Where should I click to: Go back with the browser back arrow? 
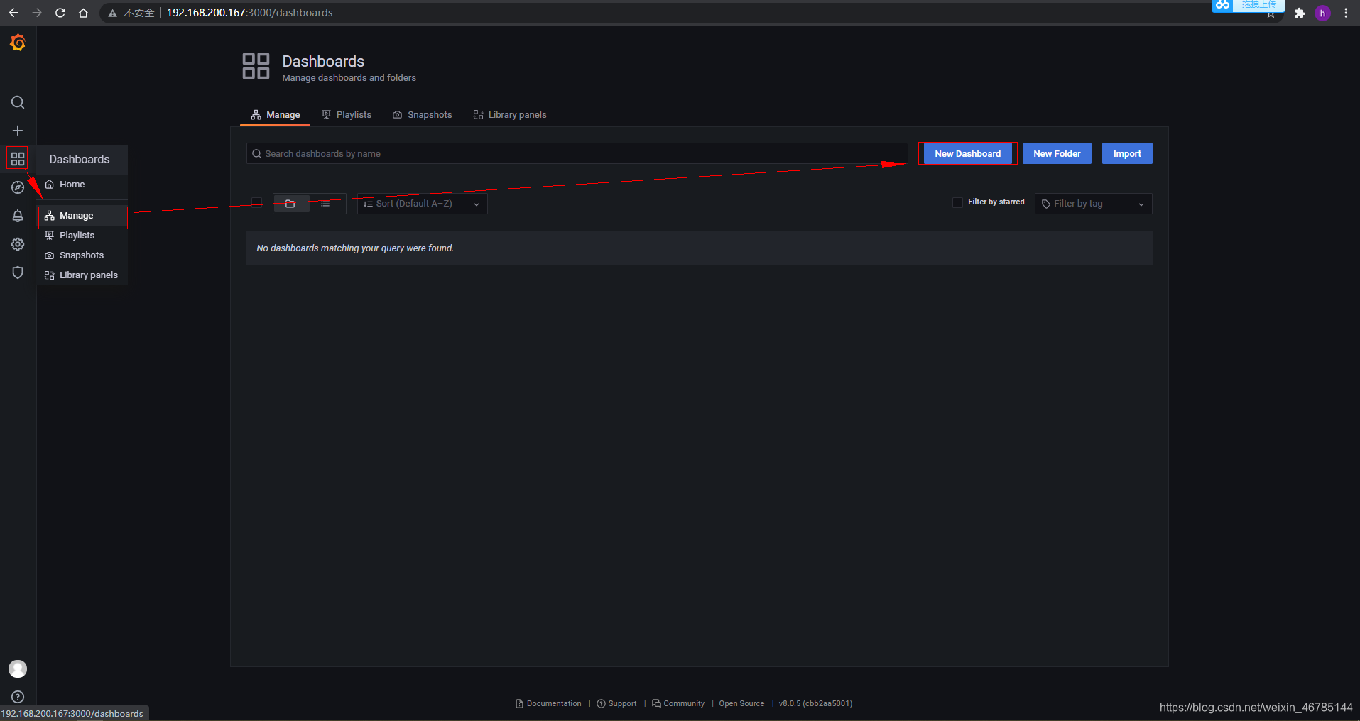tap(13, 13)
